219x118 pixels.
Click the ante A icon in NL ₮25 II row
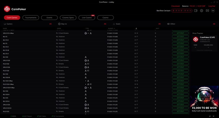pyautogui.click(x=86, y=101)
